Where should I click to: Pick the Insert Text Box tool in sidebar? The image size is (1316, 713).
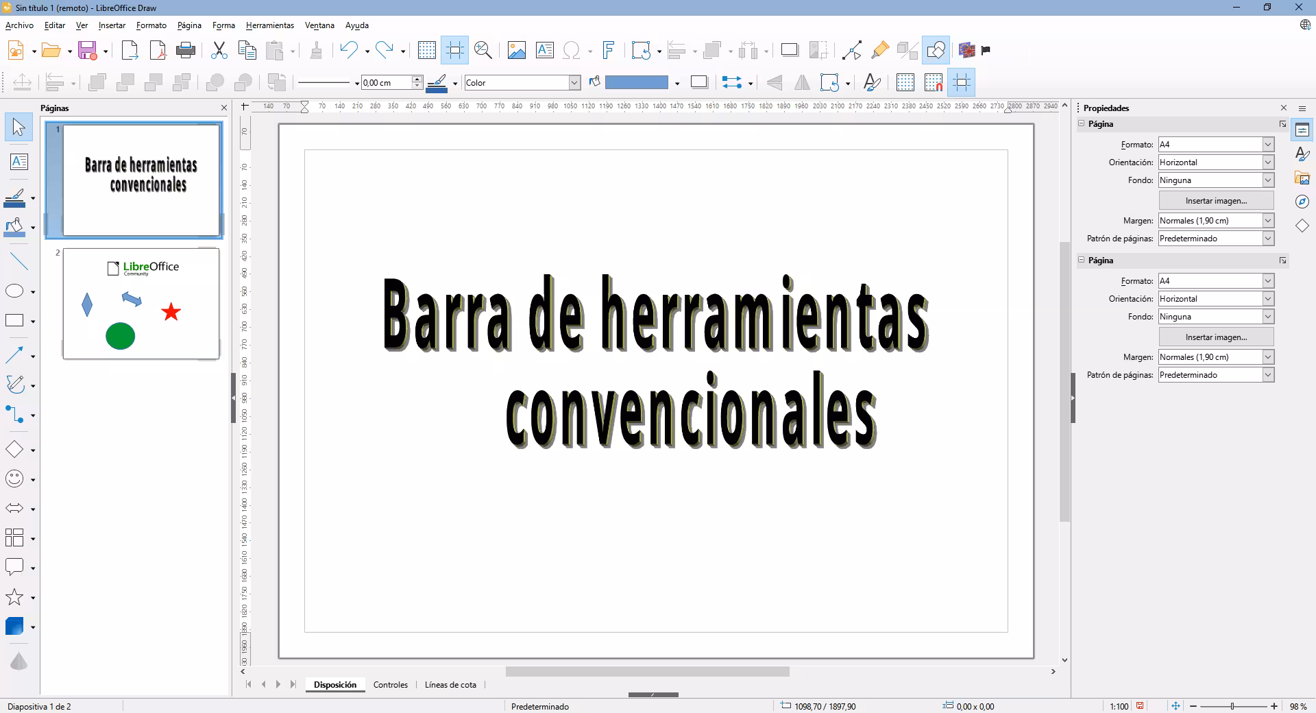pos(19,162)
